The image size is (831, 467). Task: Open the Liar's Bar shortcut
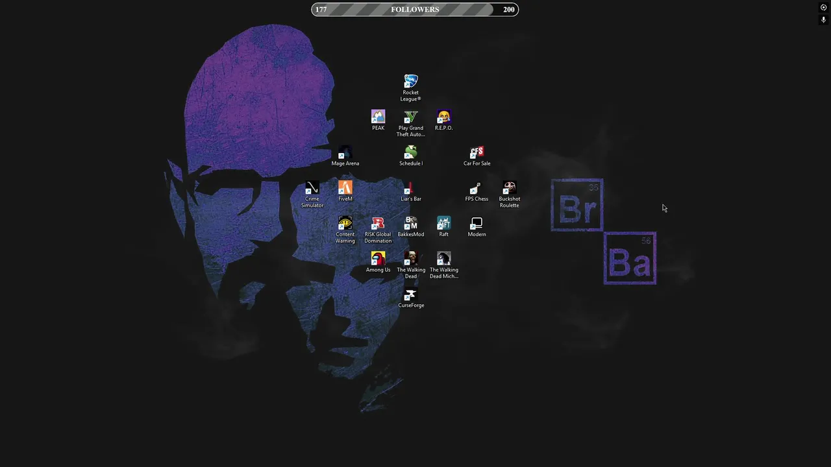411,191
